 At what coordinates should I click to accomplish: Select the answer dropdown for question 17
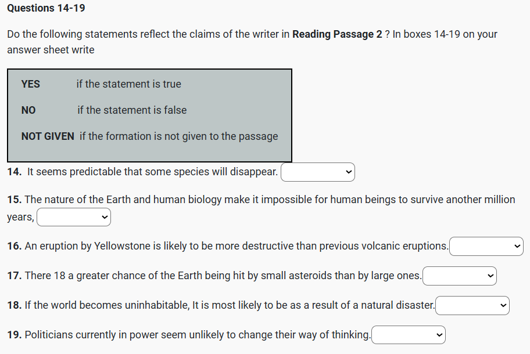point(460,276)
